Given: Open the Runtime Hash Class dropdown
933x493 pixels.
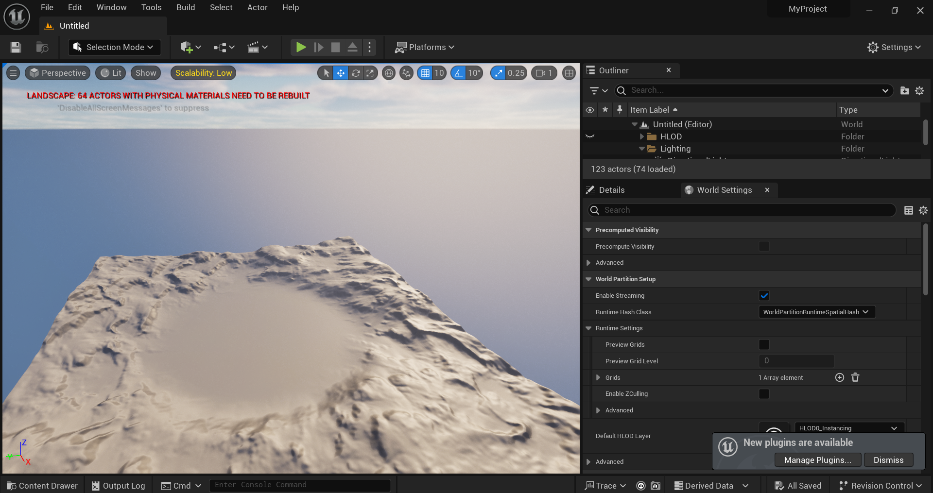Looking at the screenshot, I should tap(817, 312).
